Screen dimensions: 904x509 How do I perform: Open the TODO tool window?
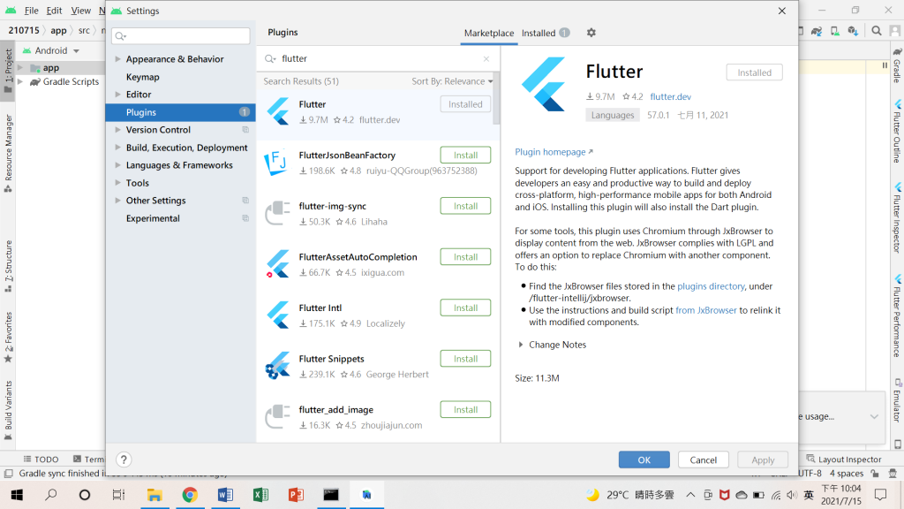click(41, 460)
